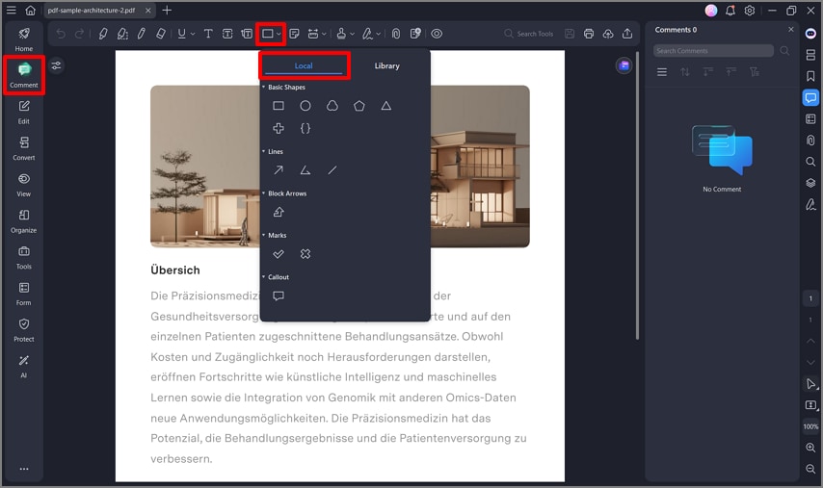
Task: Select the text callout tool
Action: click(247, 34)
